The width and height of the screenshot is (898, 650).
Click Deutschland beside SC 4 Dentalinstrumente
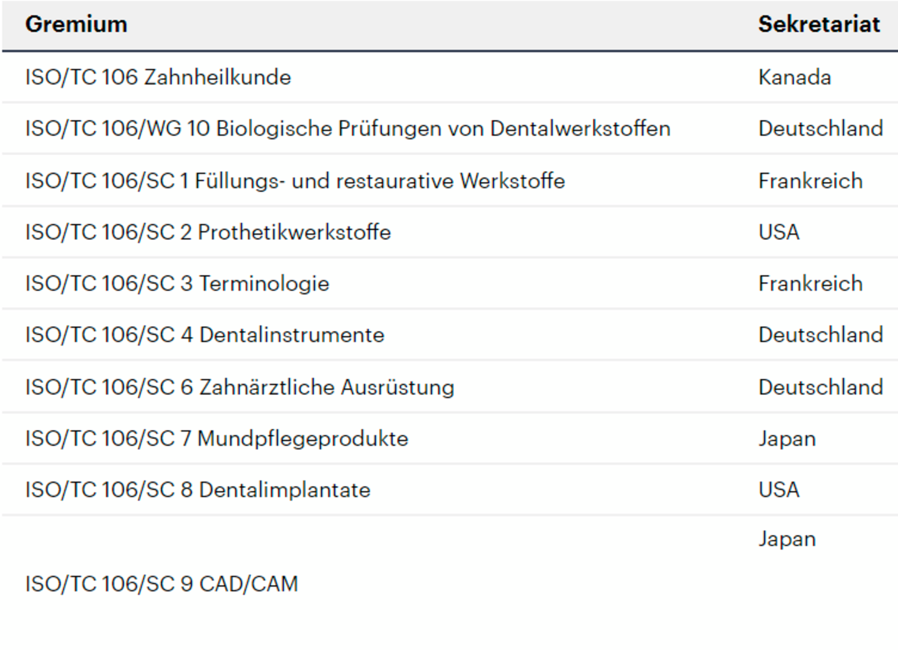click(820, 335)
